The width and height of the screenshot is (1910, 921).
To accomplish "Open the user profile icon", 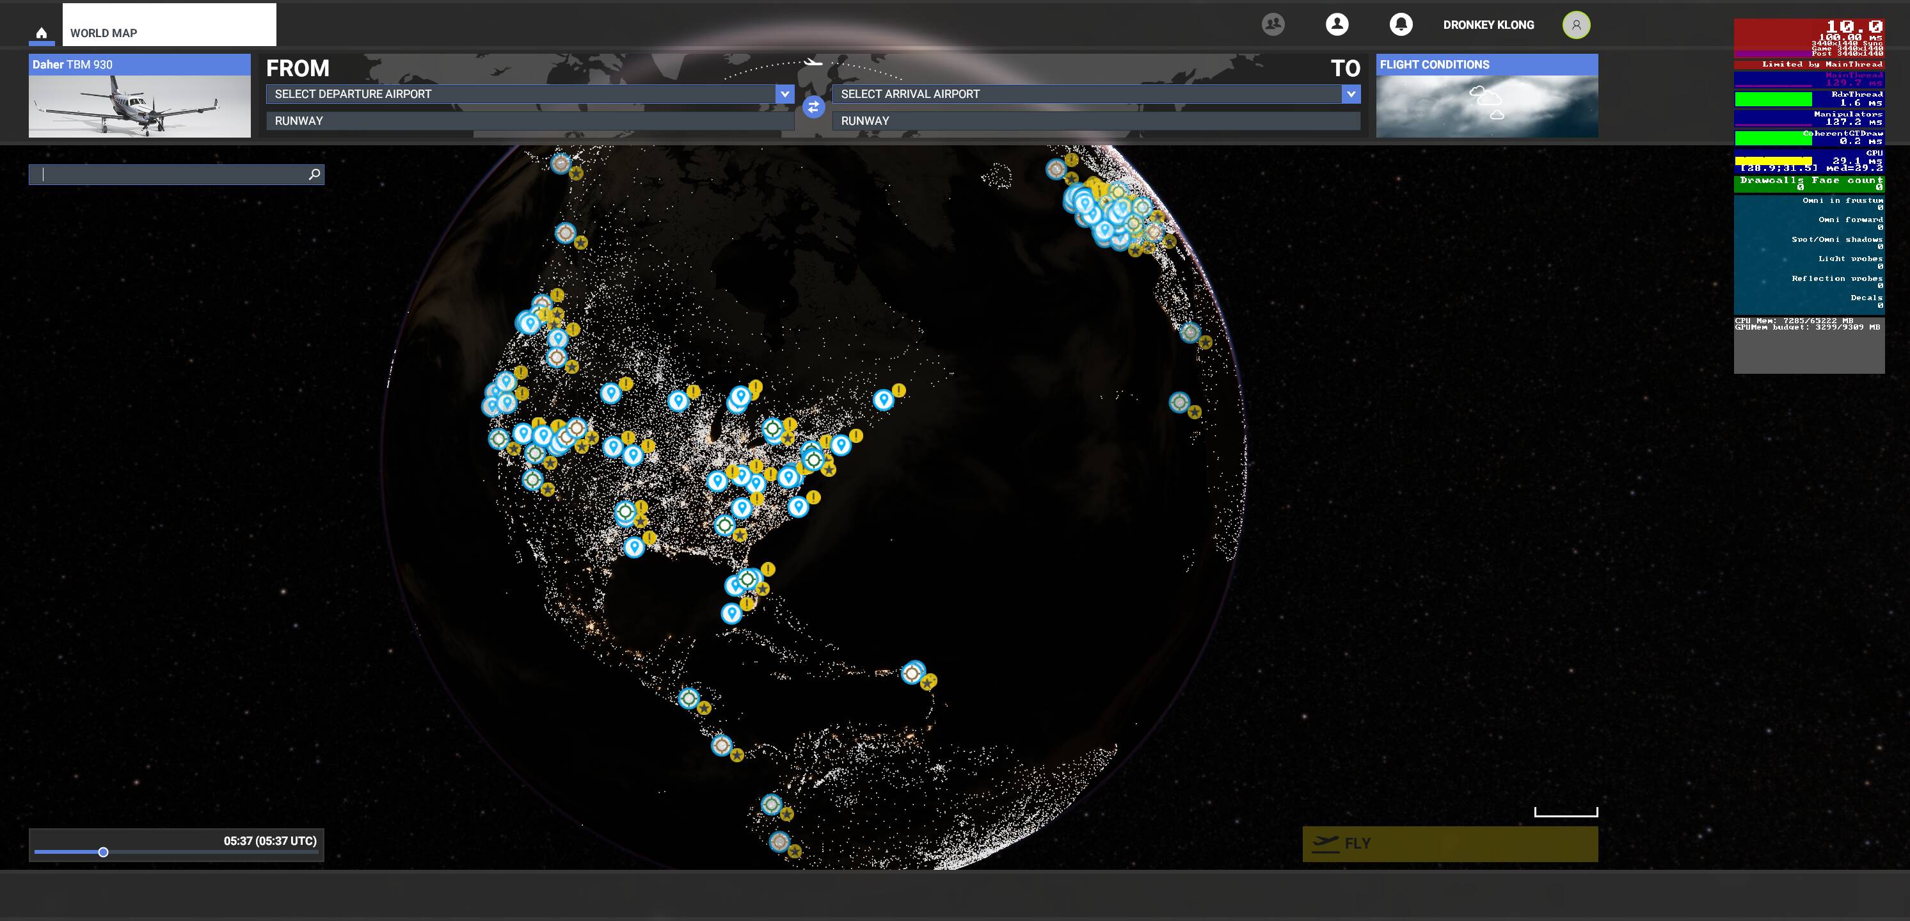I will [x=1337, y=24].
